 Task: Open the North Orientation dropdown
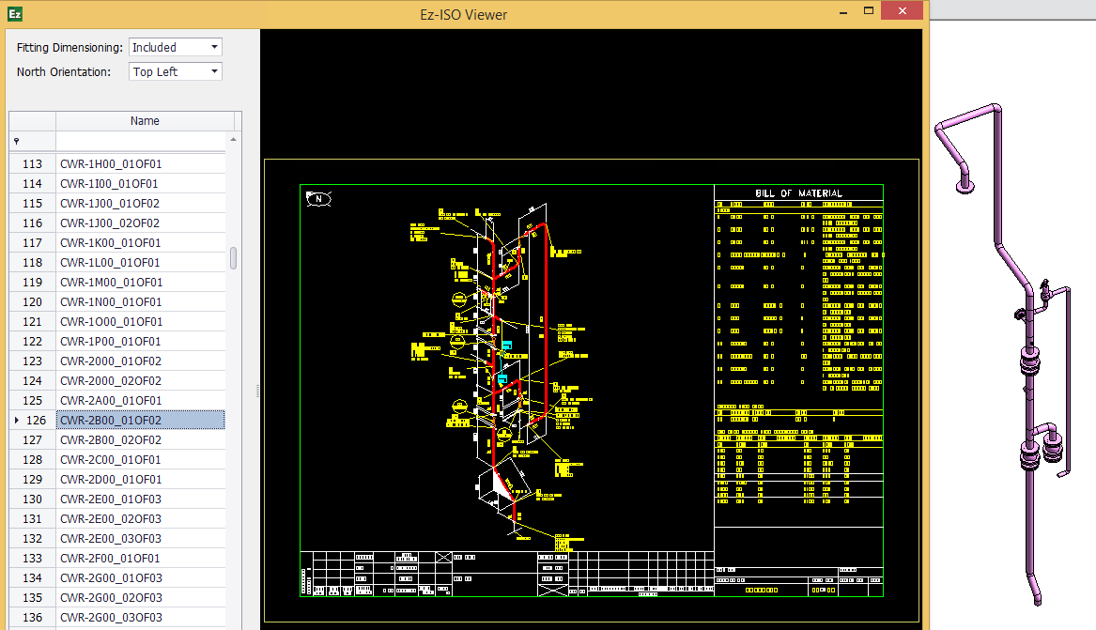click(x=176, y=71)
